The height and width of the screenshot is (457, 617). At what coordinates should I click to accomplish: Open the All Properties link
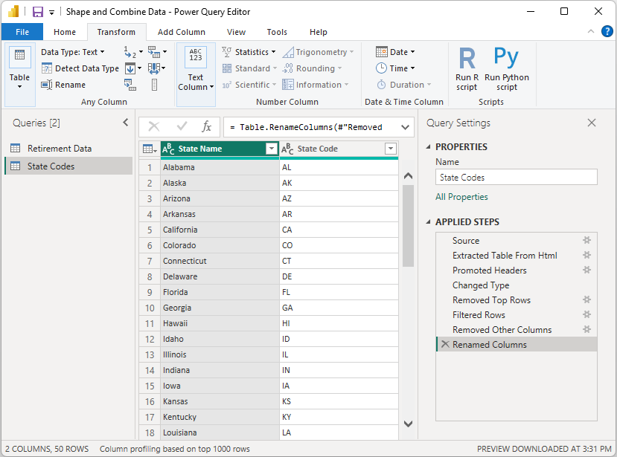pos(461,197)
